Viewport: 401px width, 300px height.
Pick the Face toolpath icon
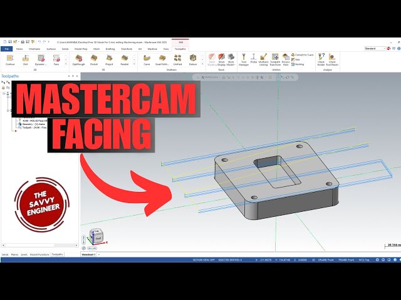56,60
